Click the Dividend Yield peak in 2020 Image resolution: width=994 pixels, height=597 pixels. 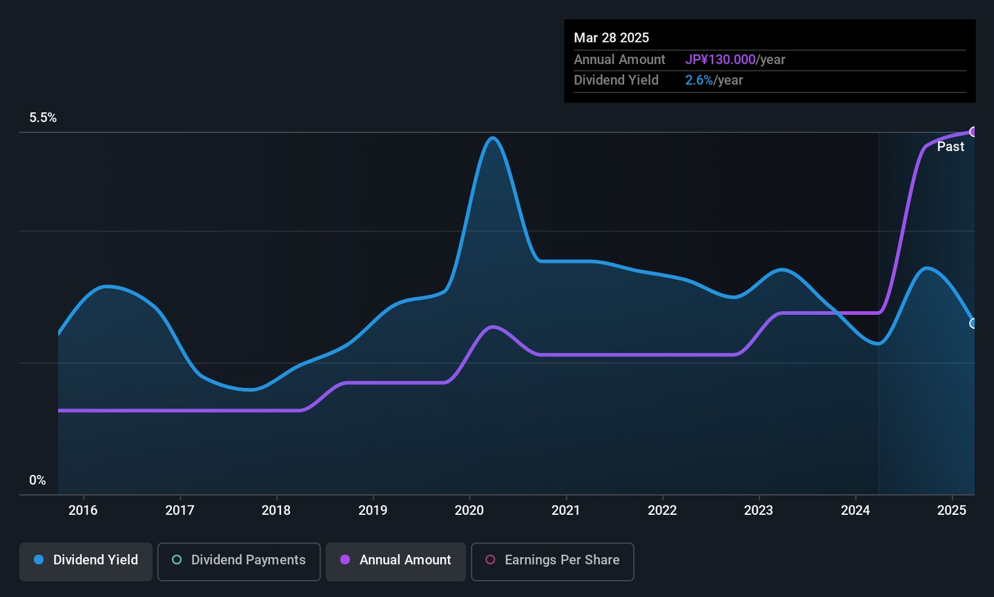point(492,138)
